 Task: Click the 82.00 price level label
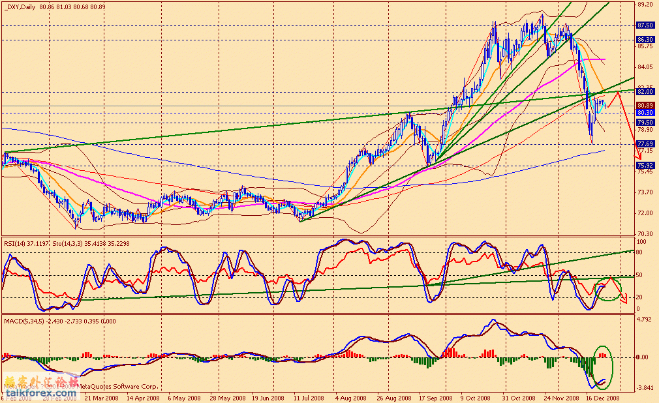pyautogui.click(x=645, y=91)
